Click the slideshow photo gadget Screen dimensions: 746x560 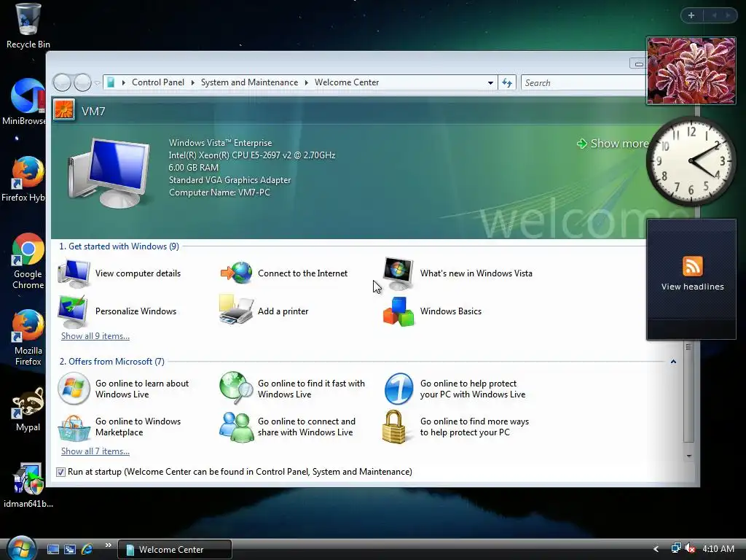click(x=691, y=71)
